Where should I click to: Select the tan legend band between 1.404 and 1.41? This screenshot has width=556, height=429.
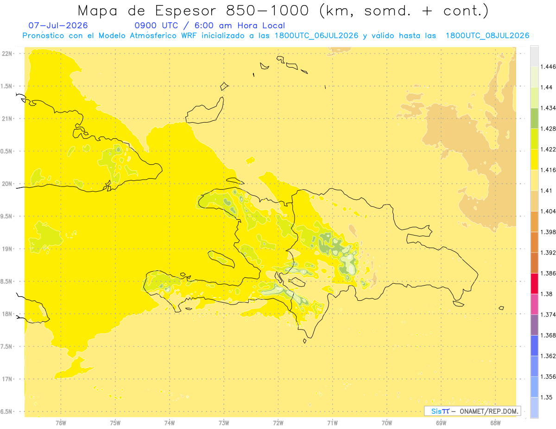(x=534, y=201)
